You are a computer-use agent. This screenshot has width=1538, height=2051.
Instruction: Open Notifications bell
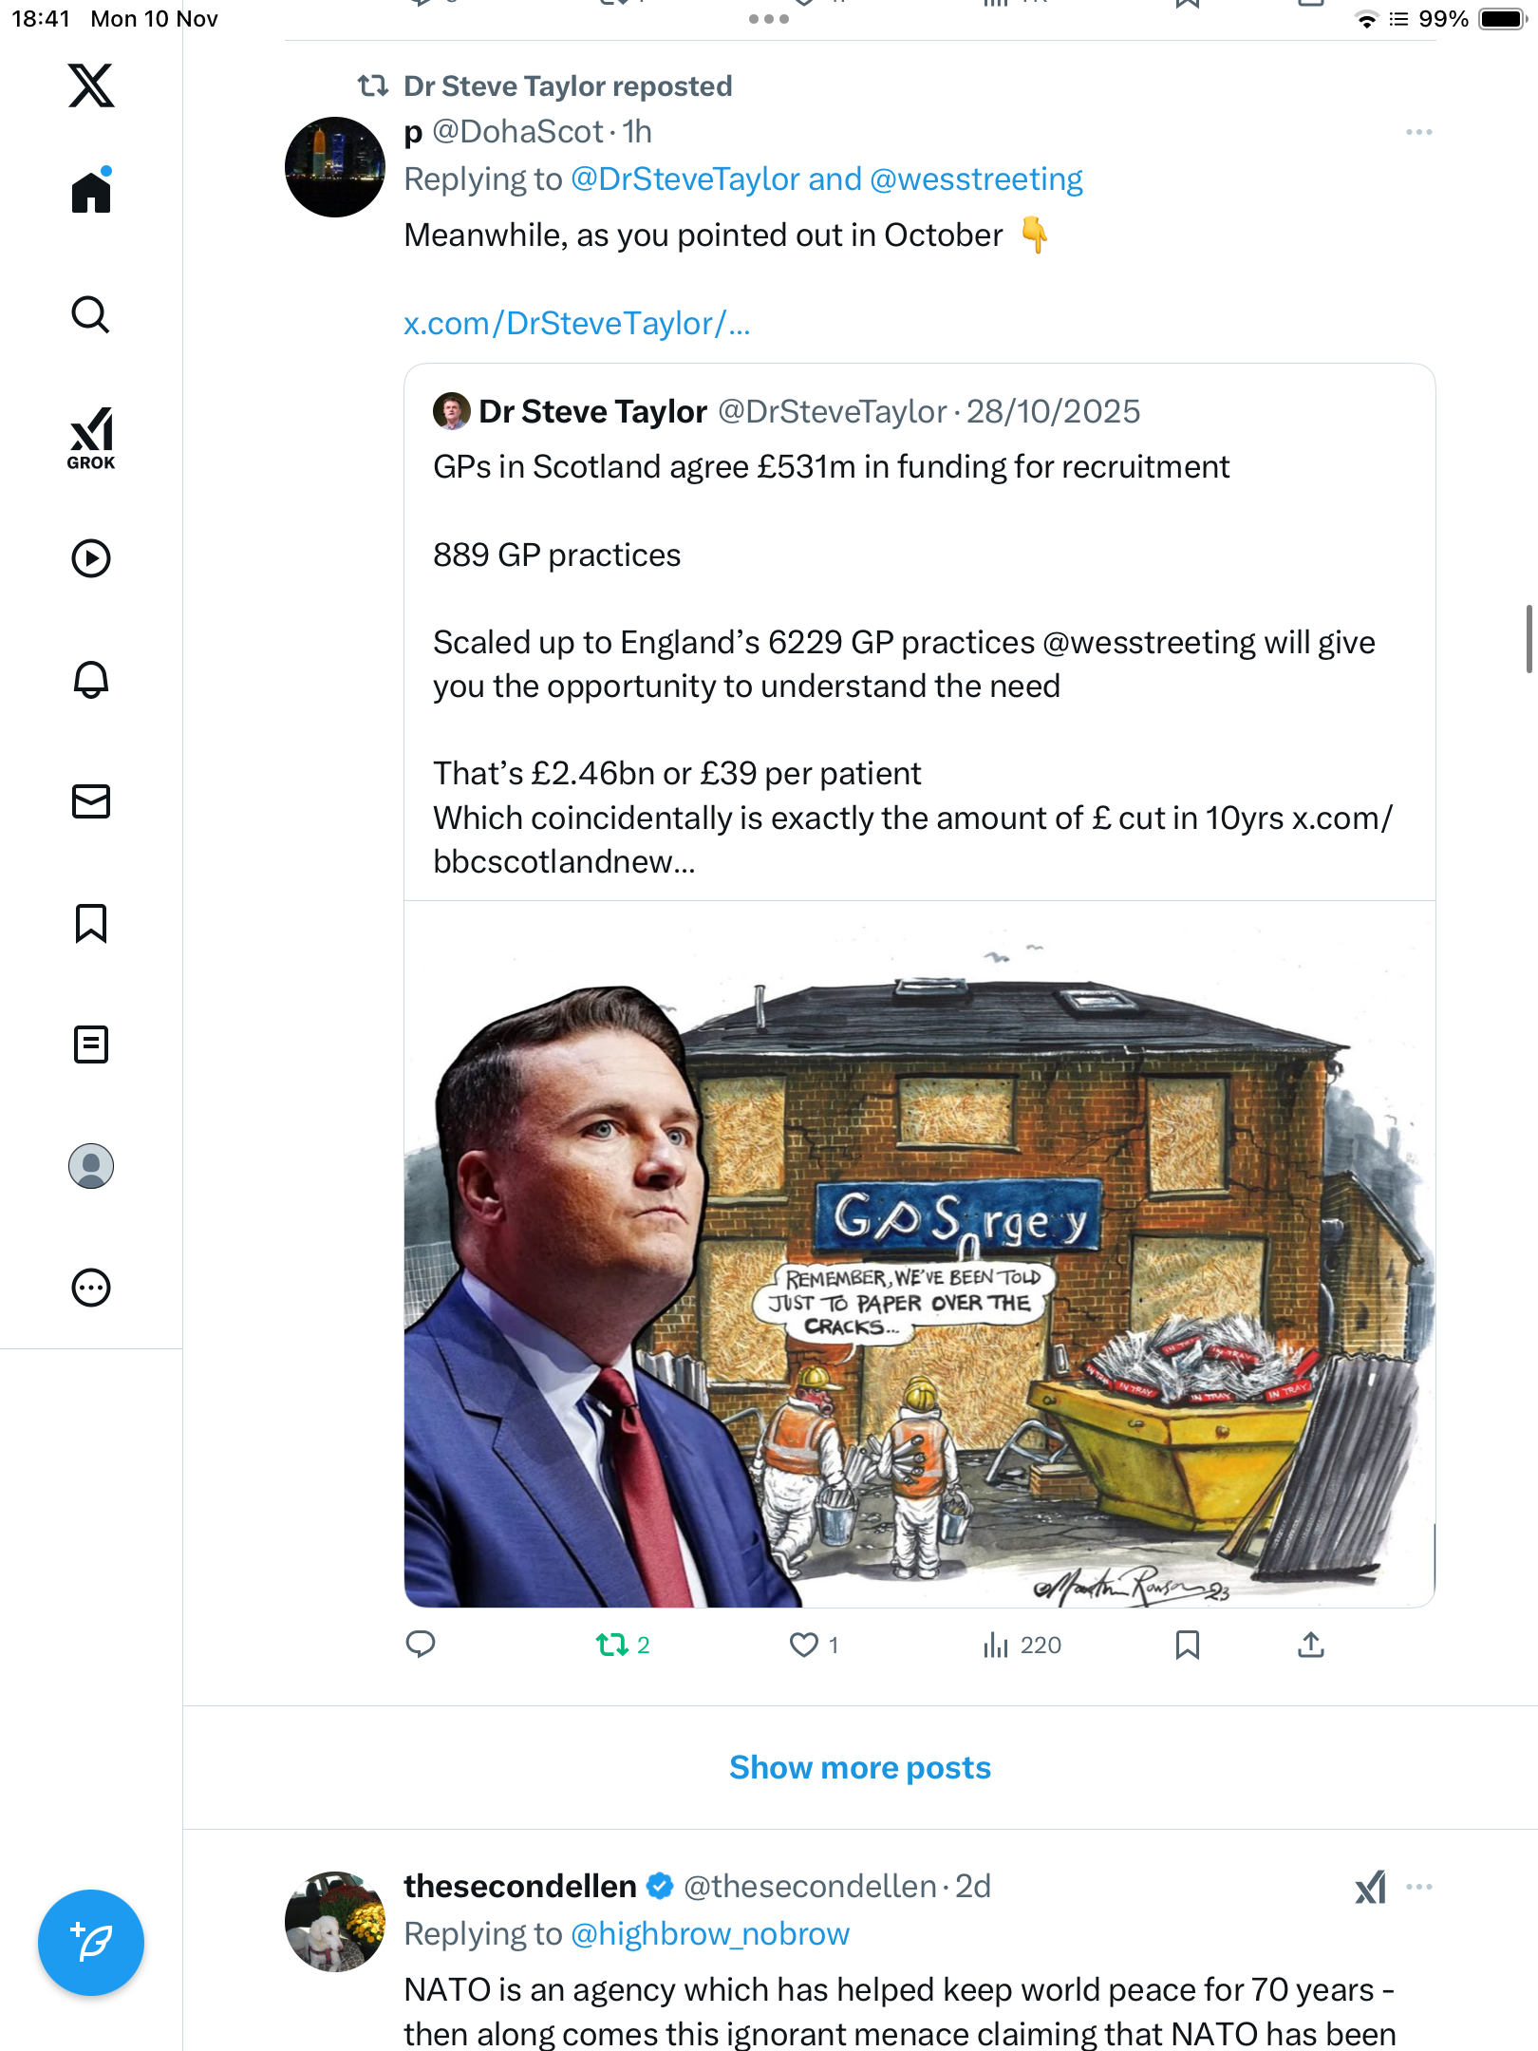point(91,679)
